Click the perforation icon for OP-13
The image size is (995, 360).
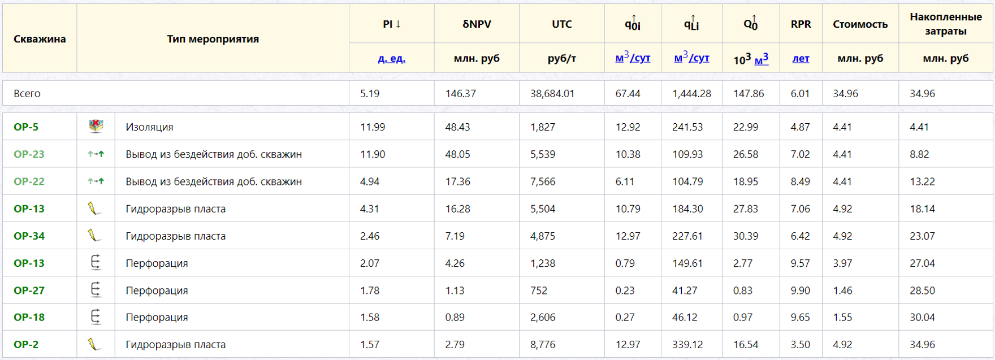pos(96,263)
